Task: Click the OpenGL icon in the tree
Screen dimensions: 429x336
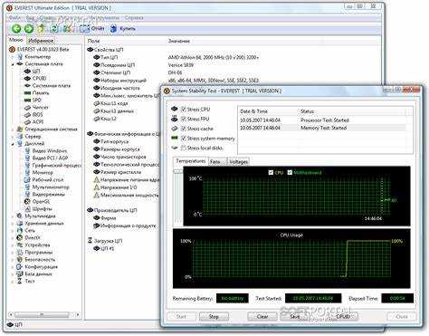Action: pos(27,202)
